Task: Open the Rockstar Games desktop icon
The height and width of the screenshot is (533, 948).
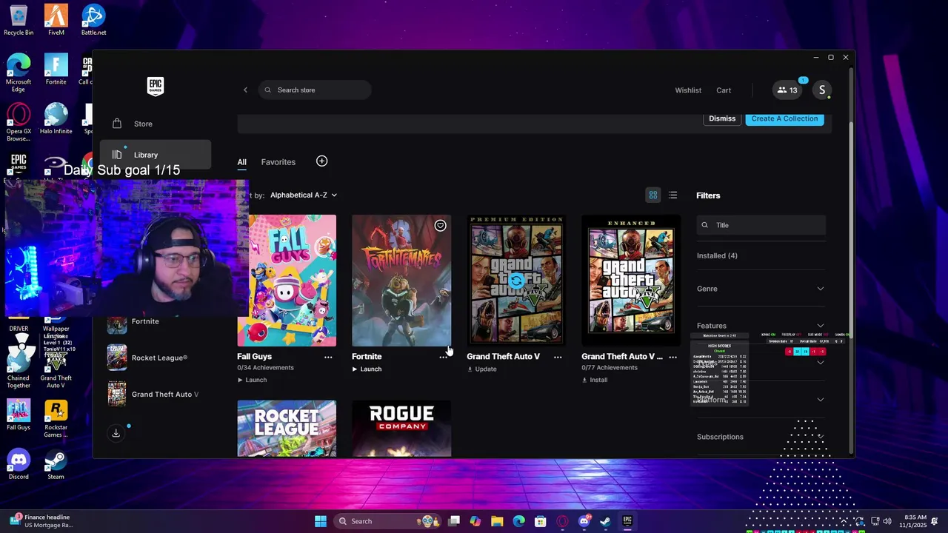Action: tap(56, 419)
